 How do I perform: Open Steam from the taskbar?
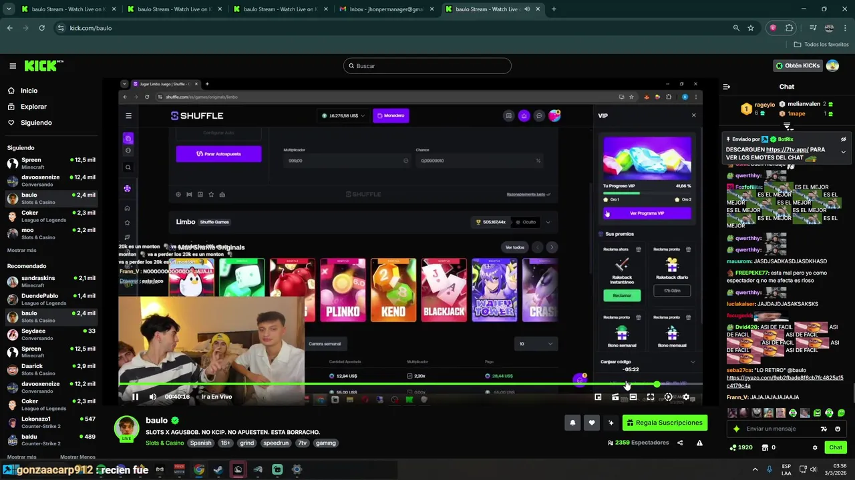coord(218,470)
